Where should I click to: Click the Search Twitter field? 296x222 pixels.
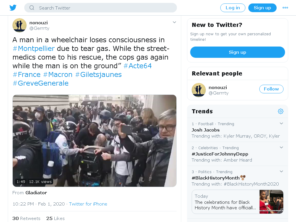pyautogui.click(x=100, y=8)
